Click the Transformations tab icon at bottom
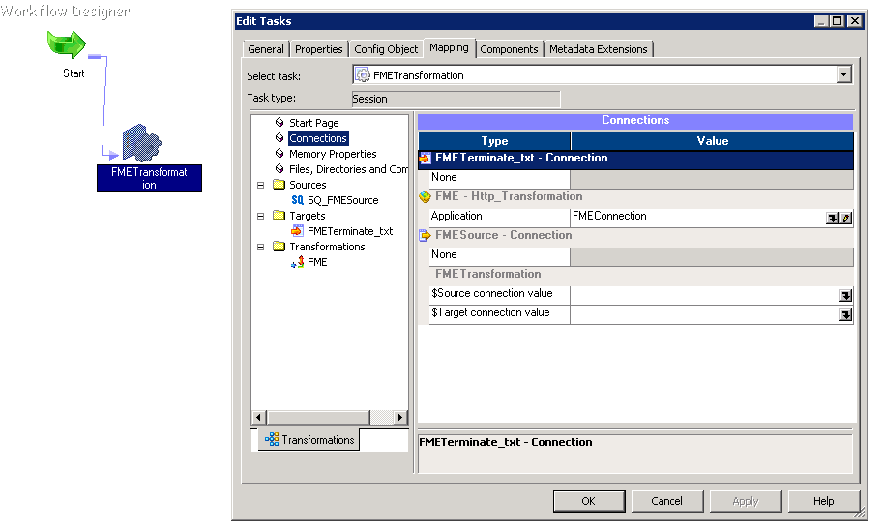The image size is (883, 528). (272, 439)
